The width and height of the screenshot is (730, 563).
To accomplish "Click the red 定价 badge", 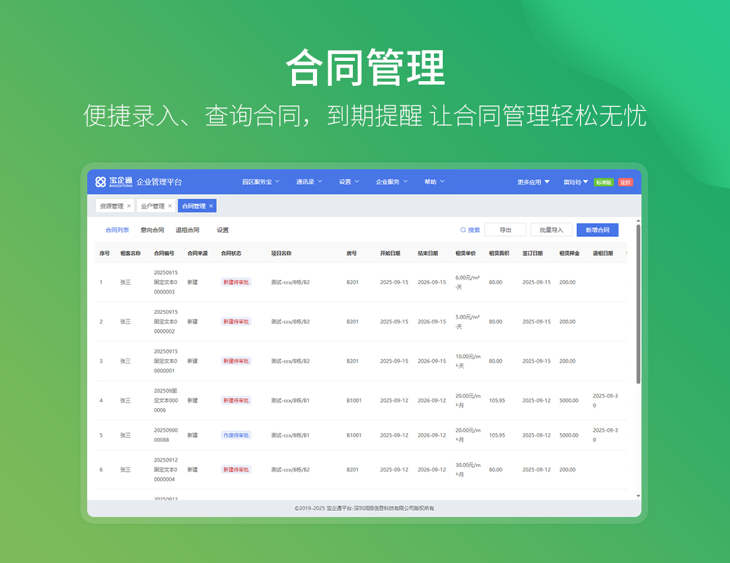I will (625, 182).
